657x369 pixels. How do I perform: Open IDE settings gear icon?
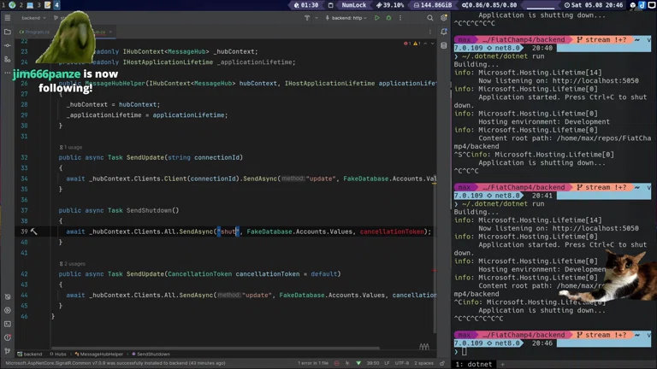443,17
